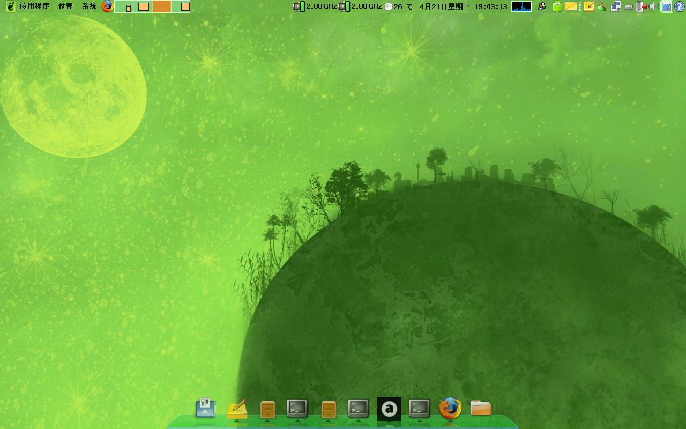Screen dimensions: 686x429
Task: Launch Firefox from the bottom dock
Action: pos(450,409)
